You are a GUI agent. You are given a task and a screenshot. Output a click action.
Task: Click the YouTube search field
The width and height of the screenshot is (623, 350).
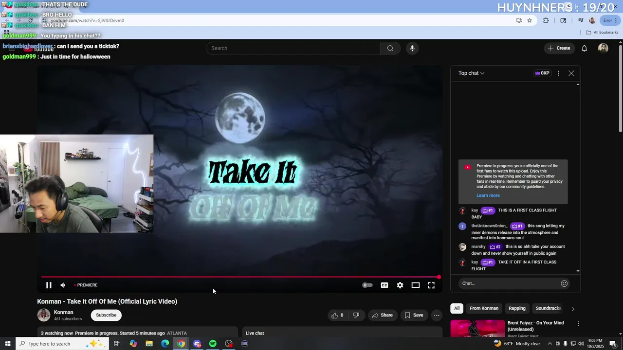(293, 48)
